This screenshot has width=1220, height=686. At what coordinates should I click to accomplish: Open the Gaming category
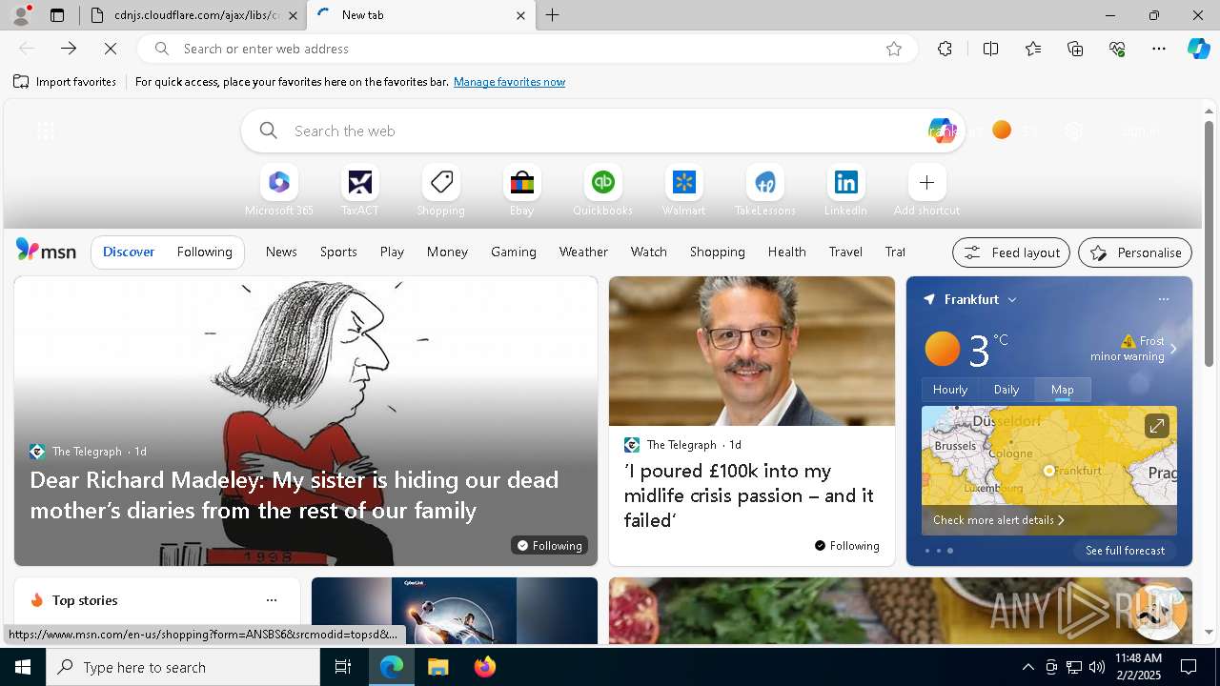tap(514, 252)
